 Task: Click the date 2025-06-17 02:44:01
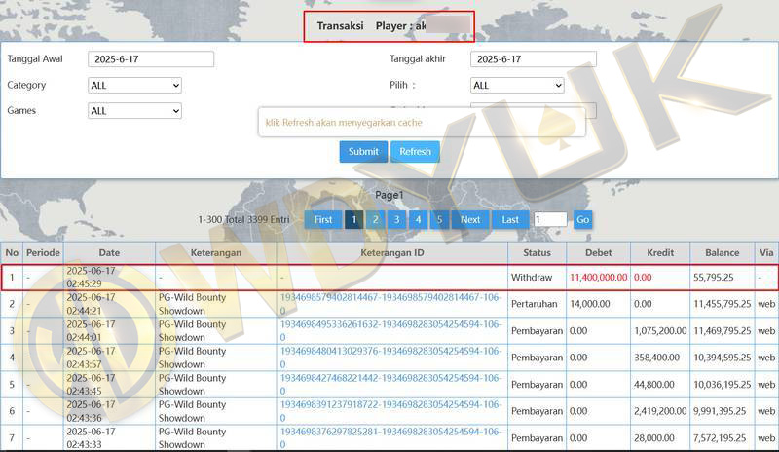tap(91, 330)
